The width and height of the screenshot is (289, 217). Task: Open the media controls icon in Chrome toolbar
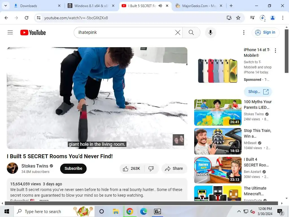(x=252, y=18)
